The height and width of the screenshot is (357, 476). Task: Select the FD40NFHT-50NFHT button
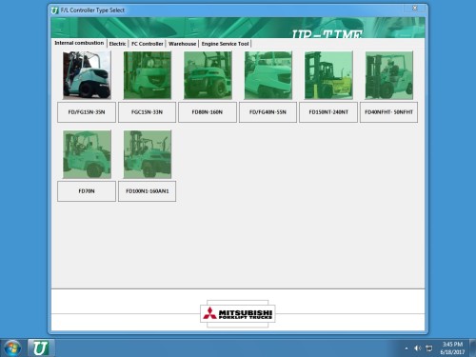[388, 112]
